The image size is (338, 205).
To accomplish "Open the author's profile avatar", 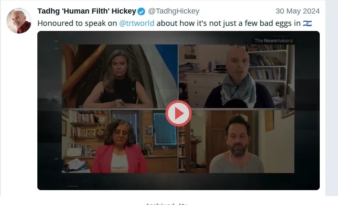I will (19, 21).
